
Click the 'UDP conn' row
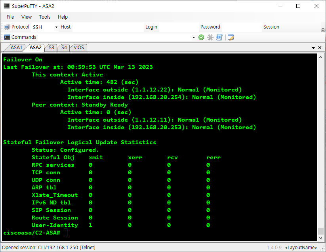pyautogui.click(x=121, y=180)
